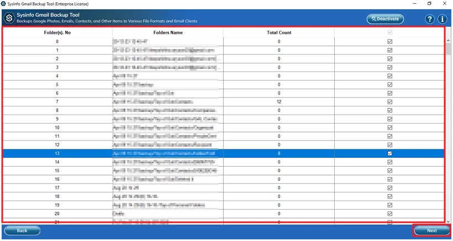Click the vertical scrollbar thumb
The image size is (453, 241).
[x=448, y=49]
